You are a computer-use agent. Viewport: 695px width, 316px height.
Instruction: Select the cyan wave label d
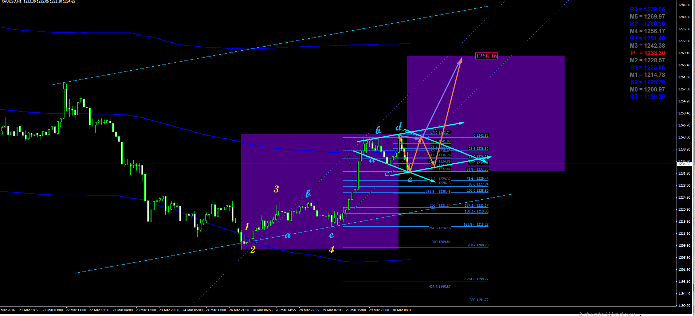pyautogui.click(x=399, y=127)
